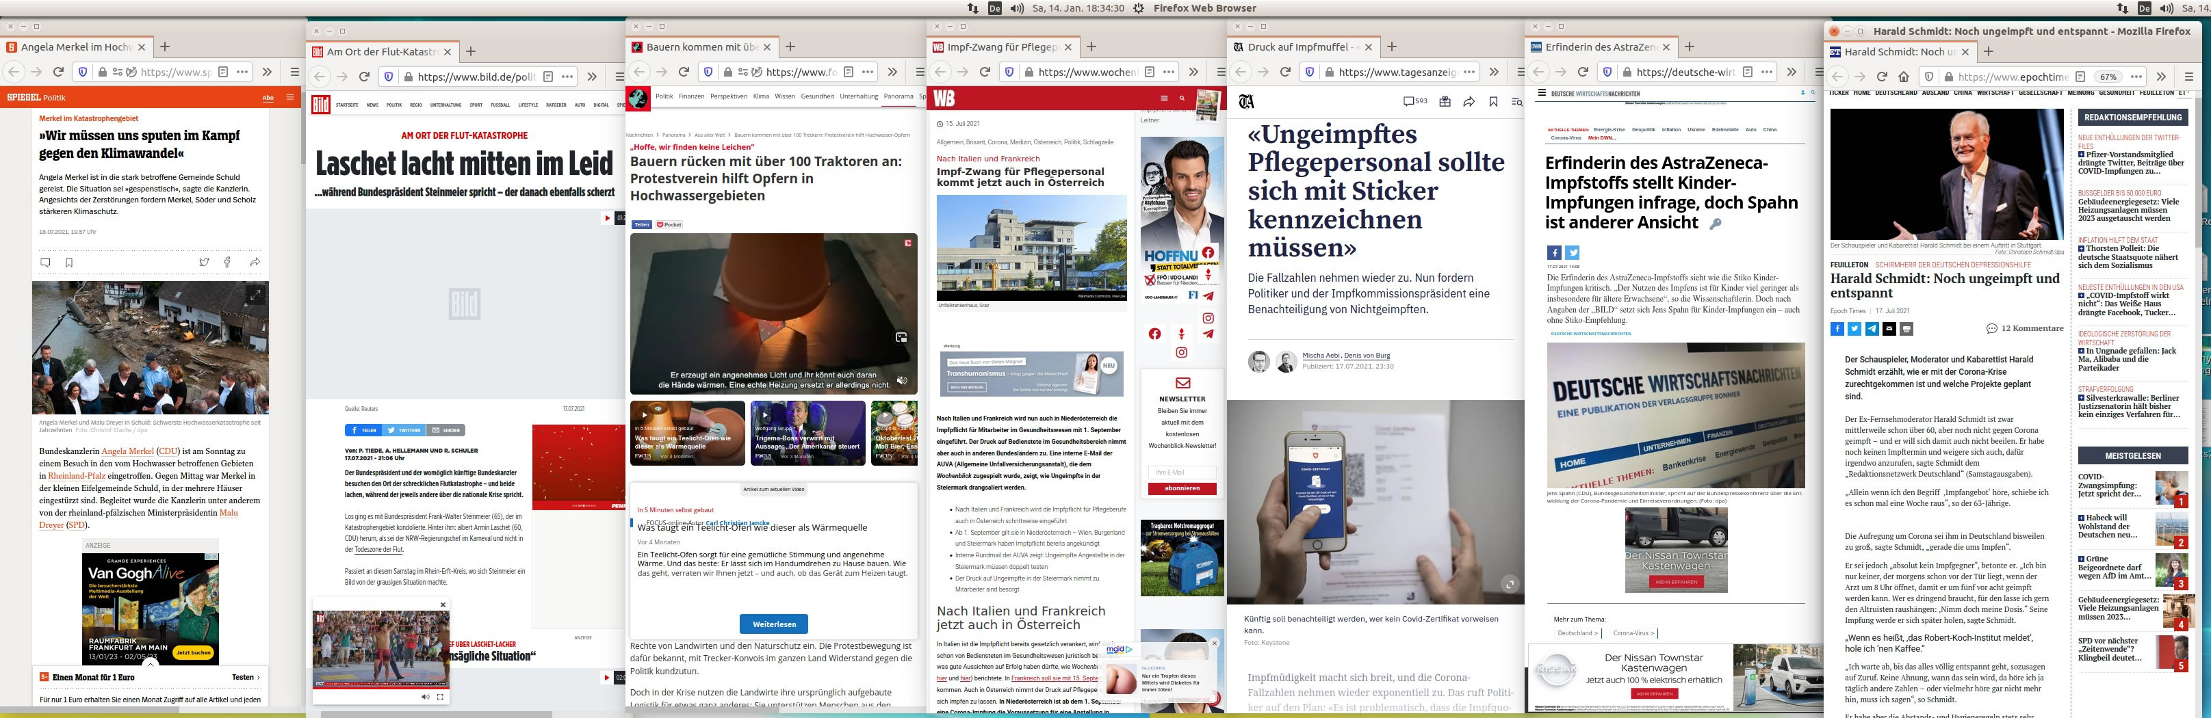This screenshot has height=718, width=2211.
Task: Open the De keyboard layout indicator
Action: tap(995, 8)
